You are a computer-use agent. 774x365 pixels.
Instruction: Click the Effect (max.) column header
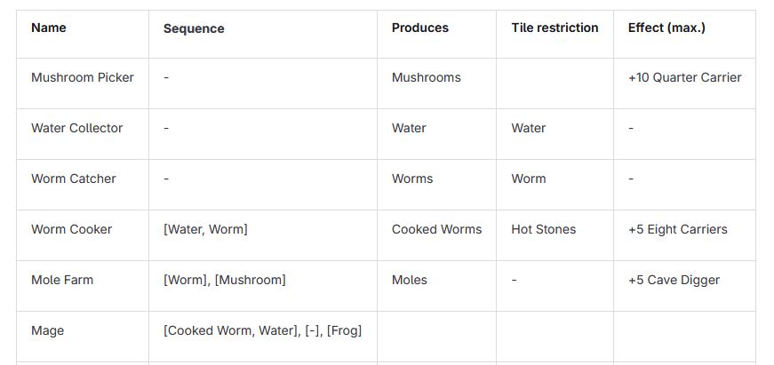click(666, 28)
